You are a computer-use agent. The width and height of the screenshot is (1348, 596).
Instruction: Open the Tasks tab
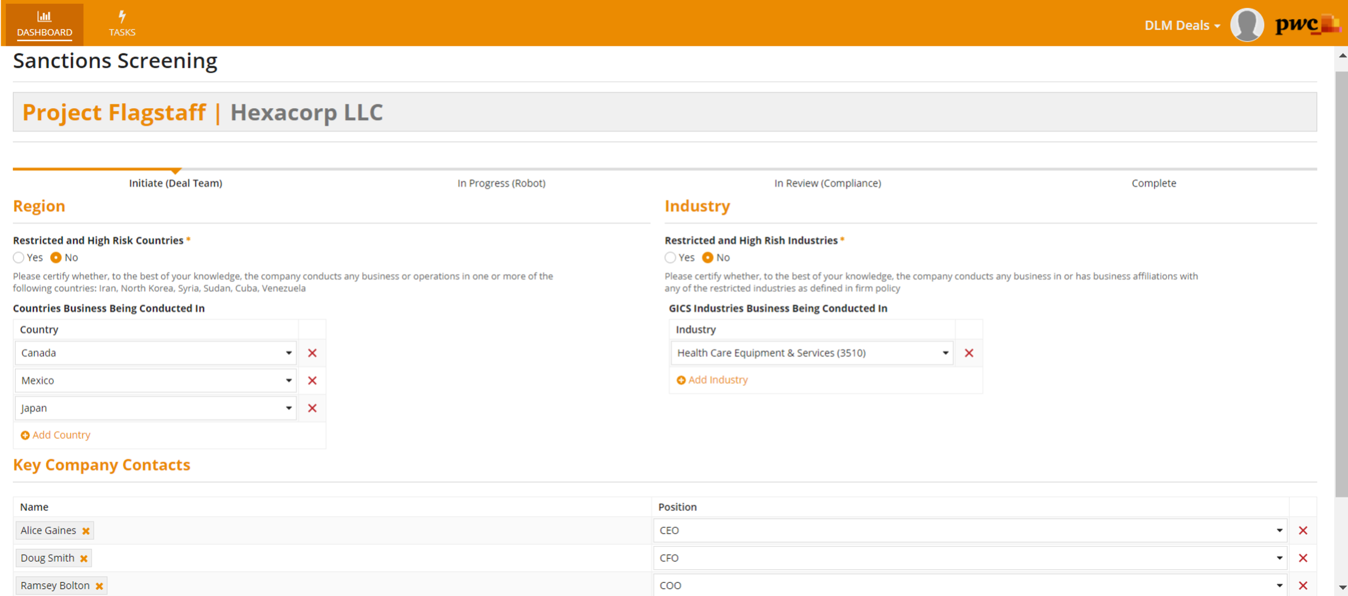point(122,24)
